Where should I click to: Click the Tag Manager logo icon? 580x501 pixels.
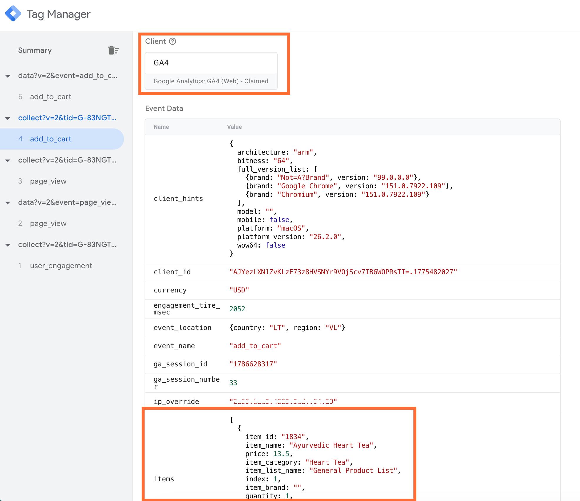pyautogui.click(x=13, y=14)
